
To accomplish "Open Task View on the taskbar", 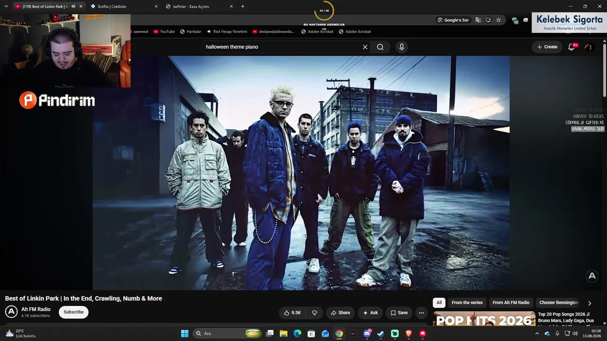I will click(270, 333).
